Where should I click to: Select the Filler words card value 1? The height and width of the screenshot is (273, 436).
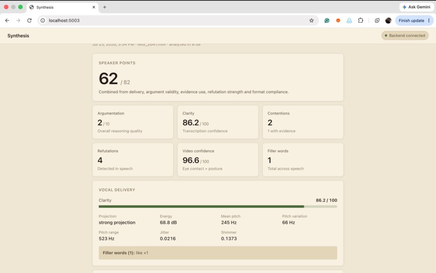[x=269, y=160]
